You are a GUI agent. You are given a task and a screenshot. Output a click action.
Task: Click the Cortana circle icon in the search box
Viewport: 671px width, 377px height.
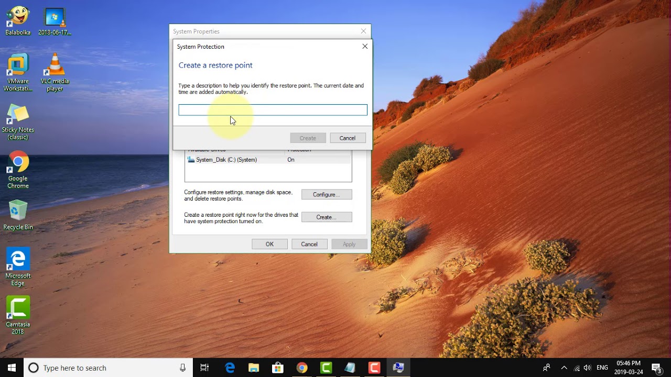[33, 368]
